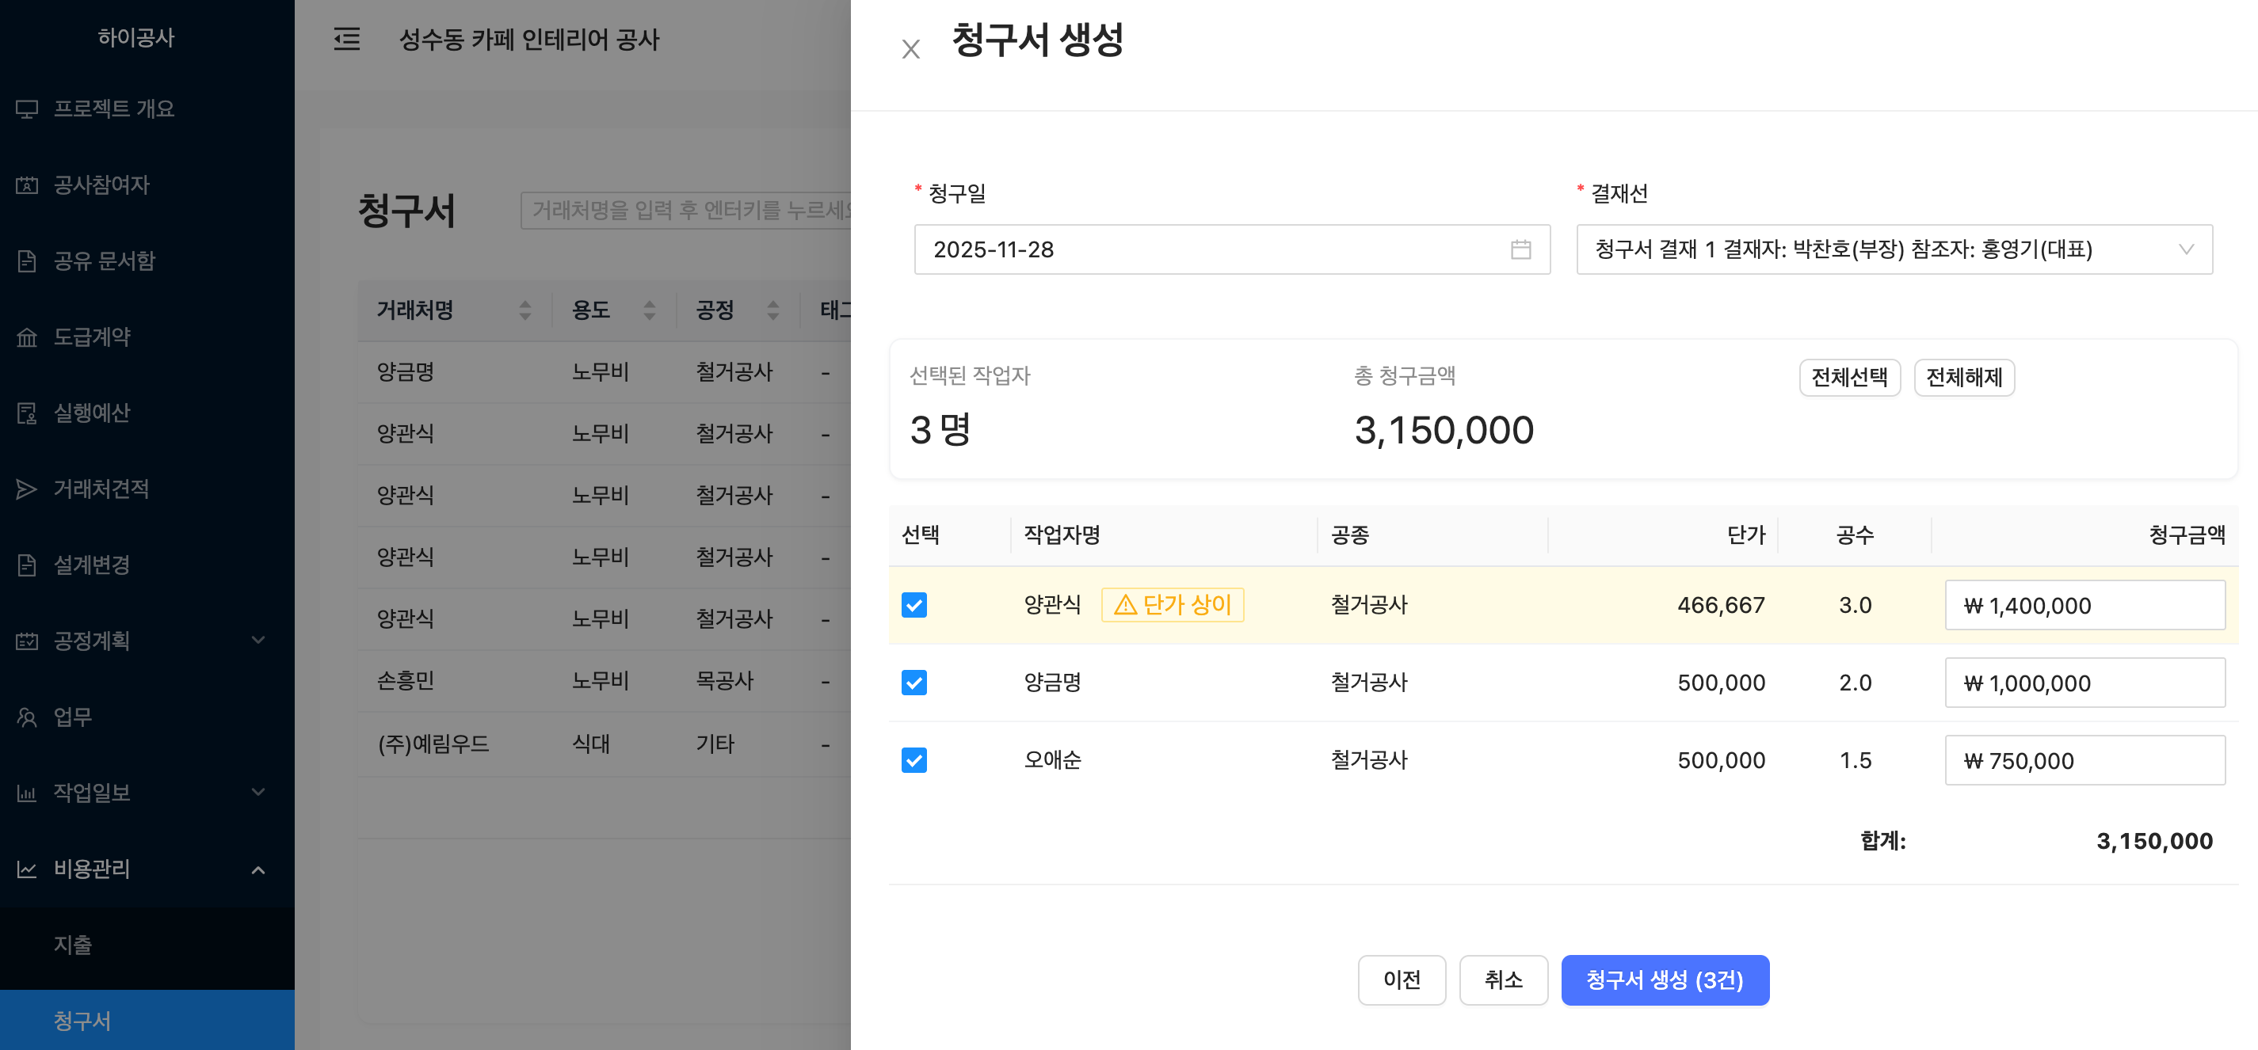Screen dimensions: 2258x1050
Task: Toggle the 오애순 worker checkbox
Action: click(913, 760)
